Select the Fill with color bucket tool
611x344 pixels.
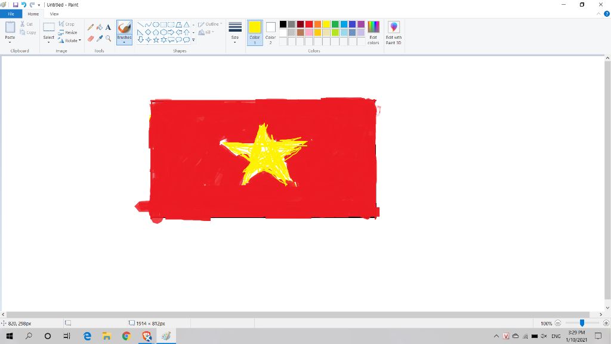pyautogui.click(x=100, y=27)
